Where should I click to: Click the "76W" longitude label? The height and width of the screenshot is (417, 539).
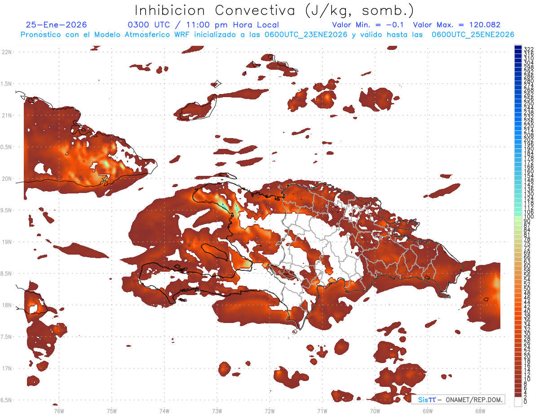[x=59, y=411]
